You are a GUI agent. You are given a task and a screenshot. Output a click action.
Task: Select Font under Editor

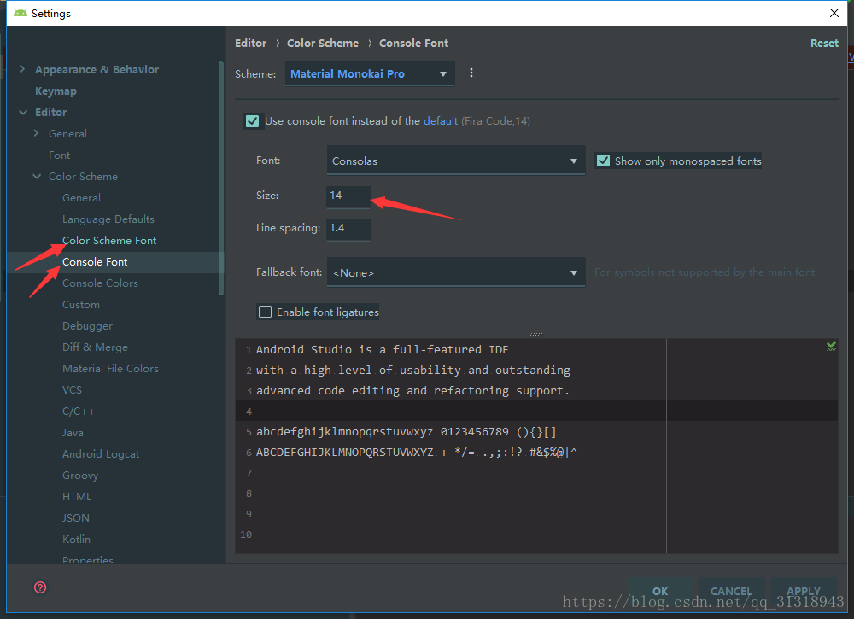(60, 155)
